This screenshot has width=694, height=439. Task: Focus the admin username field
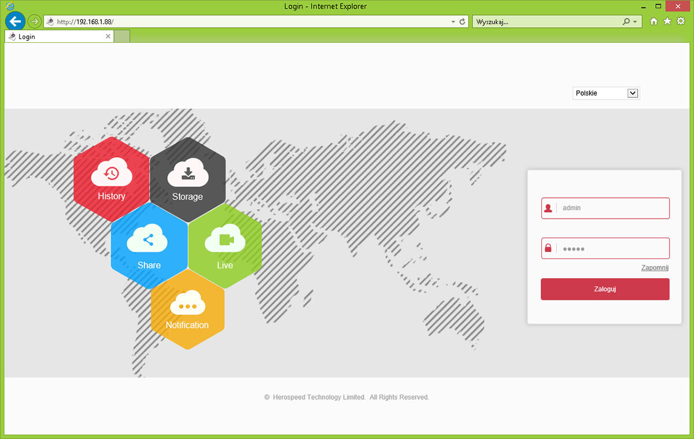click(612, 208)
